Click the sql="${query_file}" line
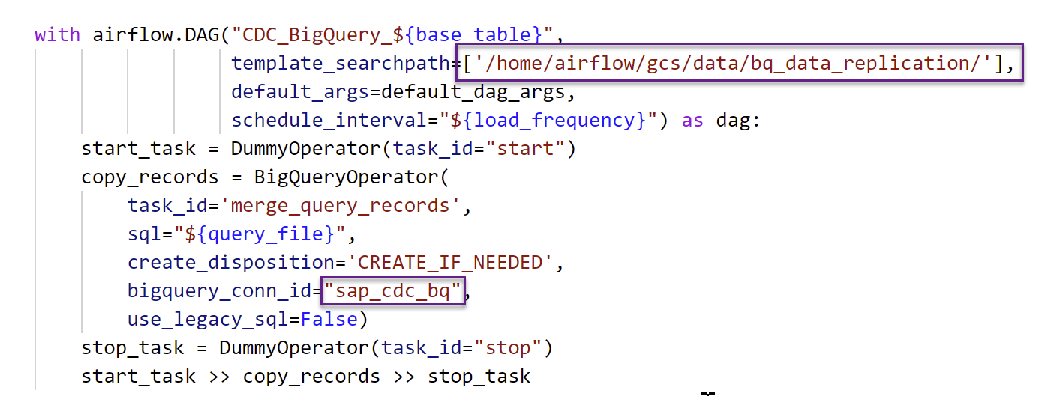The height and width of the screenshot is (396, 1051). [x=240, y=234]
